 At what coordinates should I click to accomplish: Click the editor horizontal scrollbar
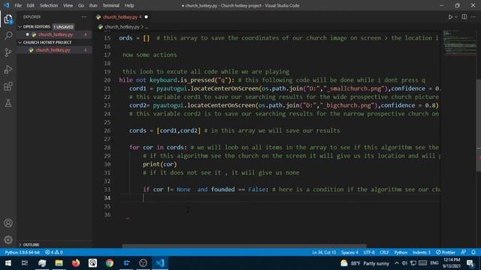(244, 246)
